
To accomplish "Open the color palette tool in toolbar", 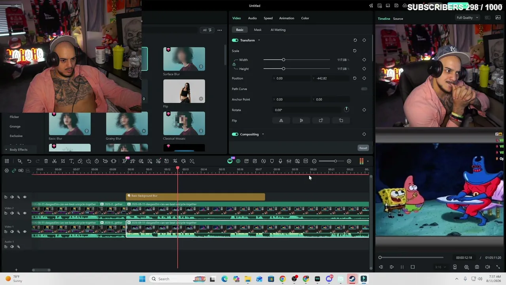I will point(183,161).
